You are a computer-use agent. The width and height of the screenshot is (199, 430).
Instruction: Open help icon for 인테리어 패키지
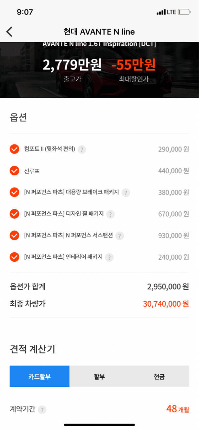(109, 257)
